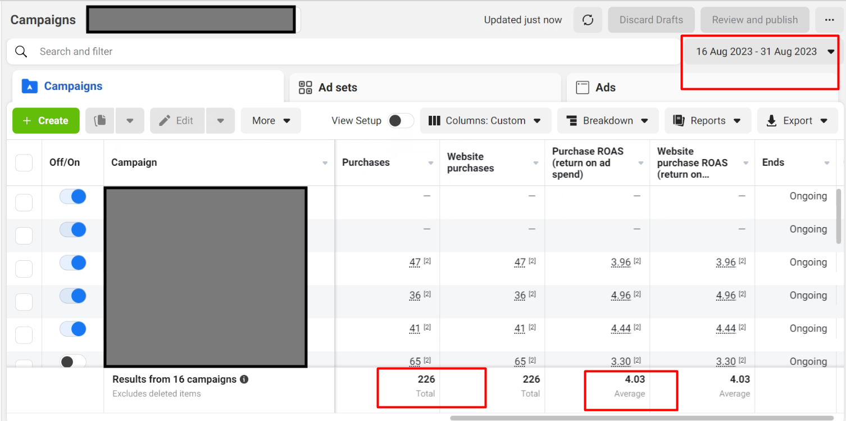Switch to the Ad sets tab

click(x=425, y=88)
